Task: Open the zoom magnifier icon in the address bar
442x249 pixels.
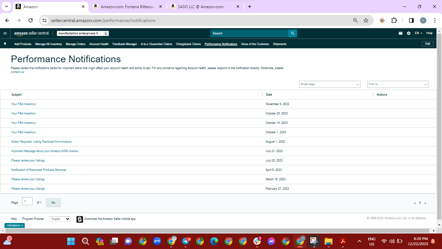Action: pos(356,20)
